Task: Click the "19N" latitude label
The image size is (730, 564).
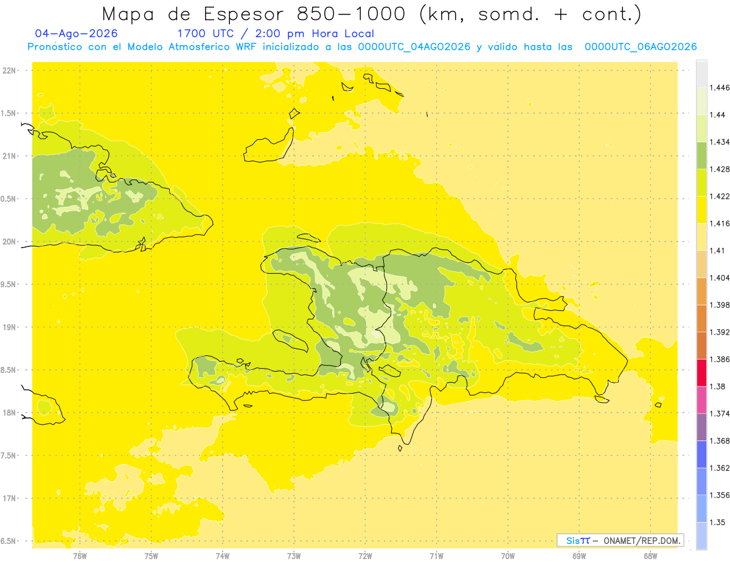Action: pyautogui.click(x=9, y=327)
